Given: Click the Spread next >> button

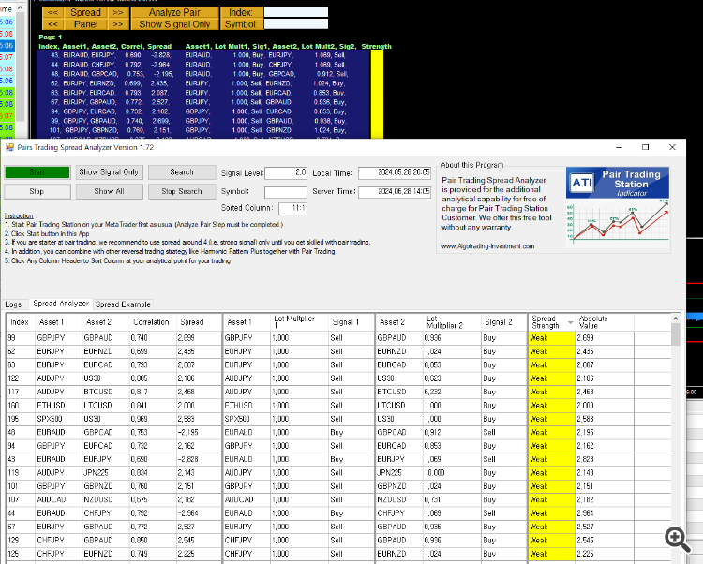Looking at the screenshot, I should [118, 12].
